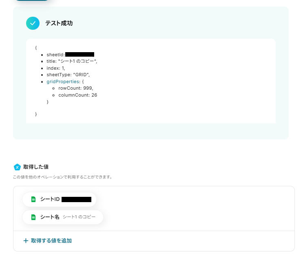This screenshot has width=305, height=260.
Task: Click the シート1 のコピー value in the シート名 chip
Action: [79, 217]
